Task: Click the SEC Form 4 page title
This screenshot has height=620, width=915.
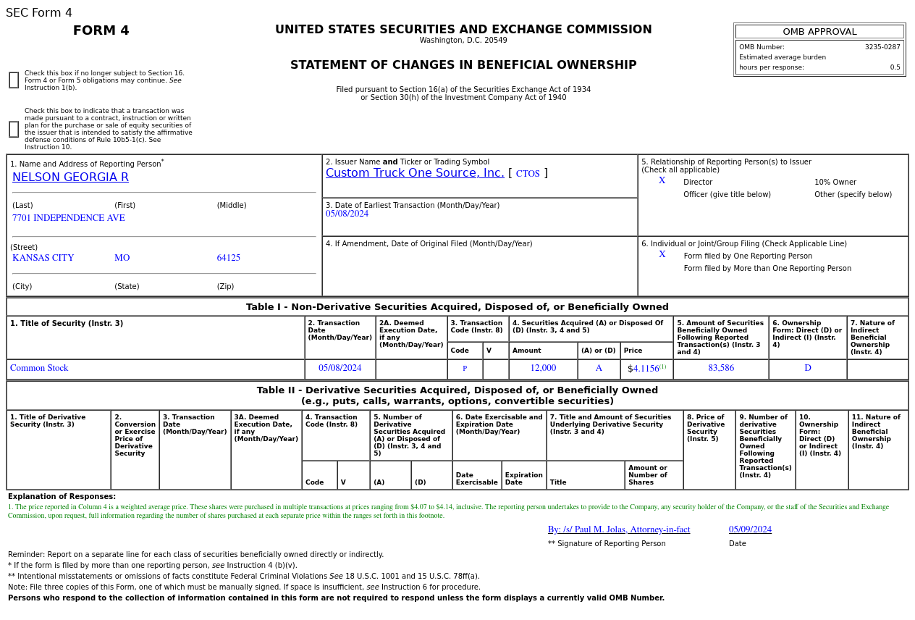Action: (x=39, y=13)
